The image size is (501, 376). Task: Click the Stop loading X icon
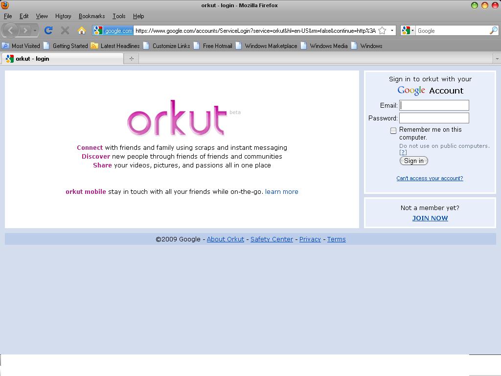pos(65,31)
